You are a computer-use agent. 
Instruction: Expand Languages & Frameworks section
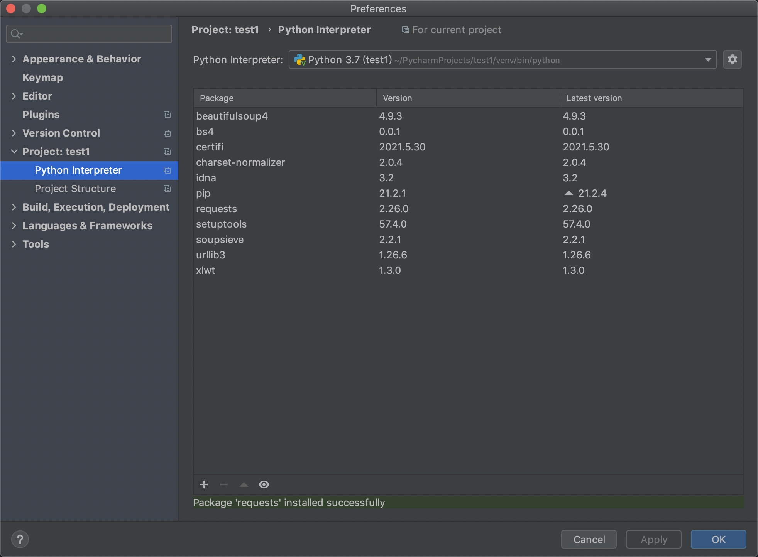(14, 226)
